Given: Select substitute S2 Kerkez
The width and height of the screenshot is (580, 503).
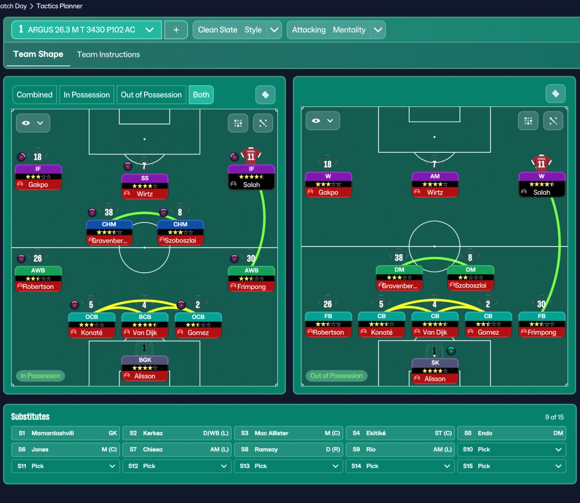Looking at the screenshot, I should click(177, 433).
